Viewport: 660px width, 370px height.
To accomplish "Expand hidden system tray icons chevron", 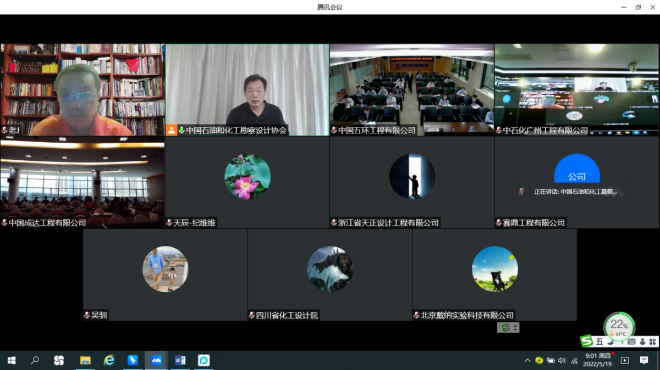I will 527,361.
